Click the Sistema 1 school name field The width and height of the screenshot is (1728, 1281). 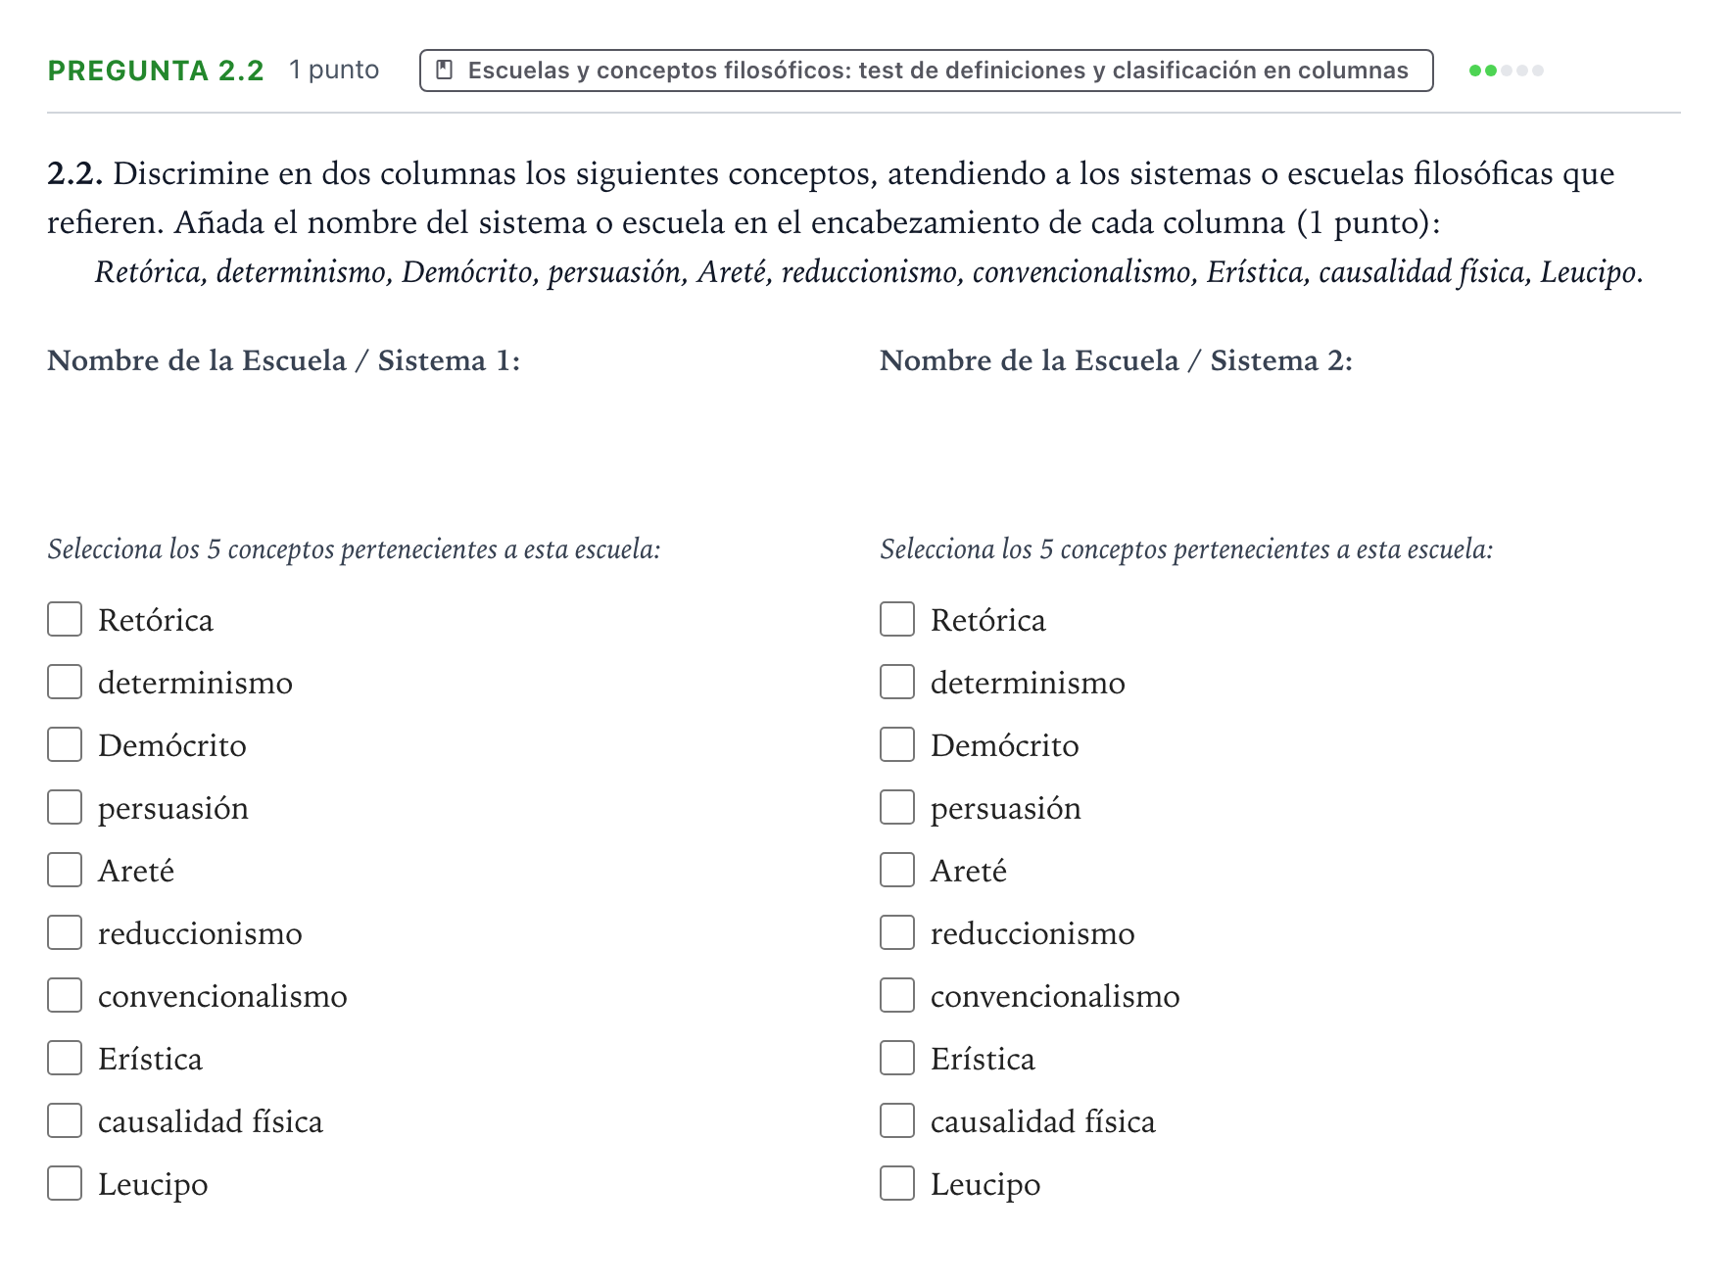point(433,443)
